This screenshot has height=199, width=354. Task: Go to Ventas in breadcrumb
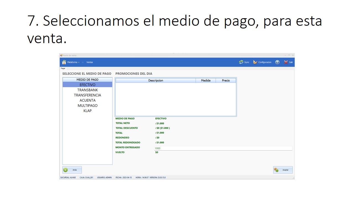click(90, 62)
